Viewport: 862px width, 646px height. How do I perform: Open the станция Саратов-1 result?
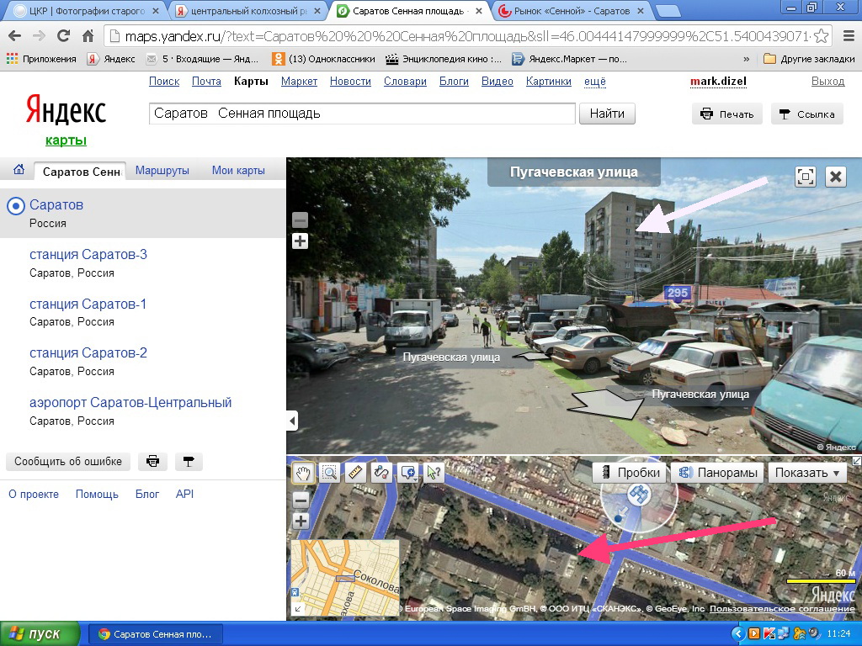[88, 304]
